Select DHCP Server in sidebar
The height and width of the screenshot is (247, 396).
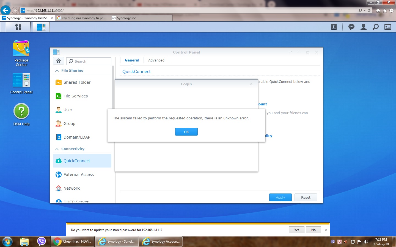click(x=82, y=201)
